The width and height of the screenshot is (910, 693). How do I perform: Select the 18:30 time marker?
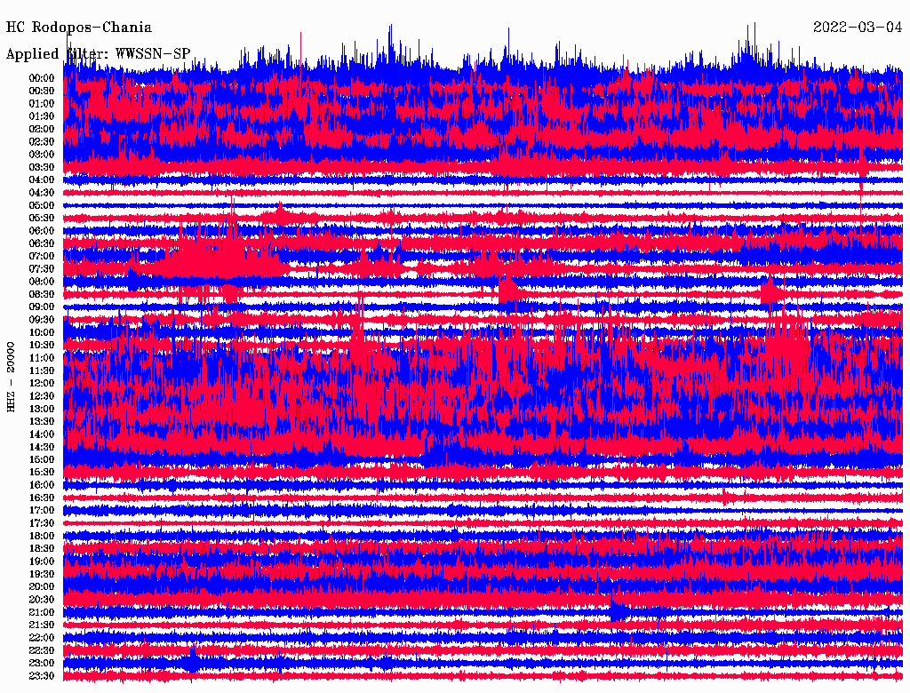pos(42,549)
